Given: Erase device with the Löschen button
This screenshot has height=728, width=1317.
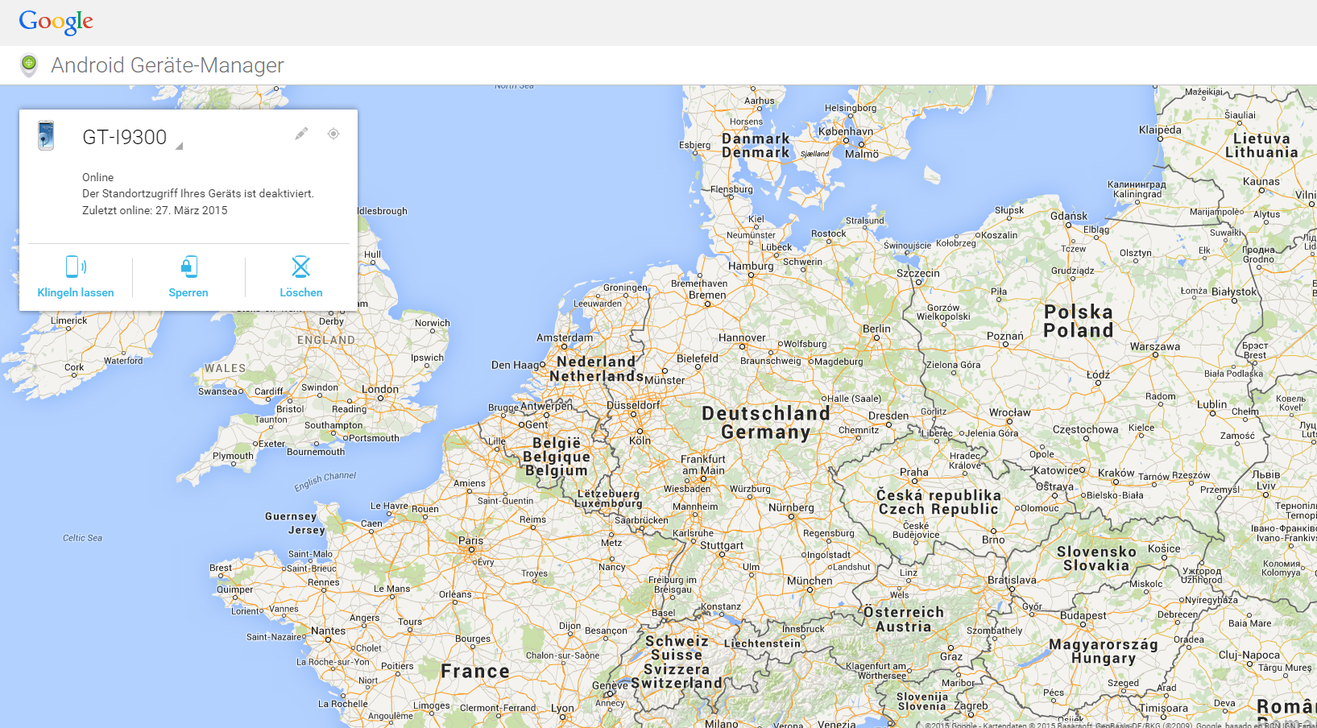Looking at the screenshot, I should 301,277.
